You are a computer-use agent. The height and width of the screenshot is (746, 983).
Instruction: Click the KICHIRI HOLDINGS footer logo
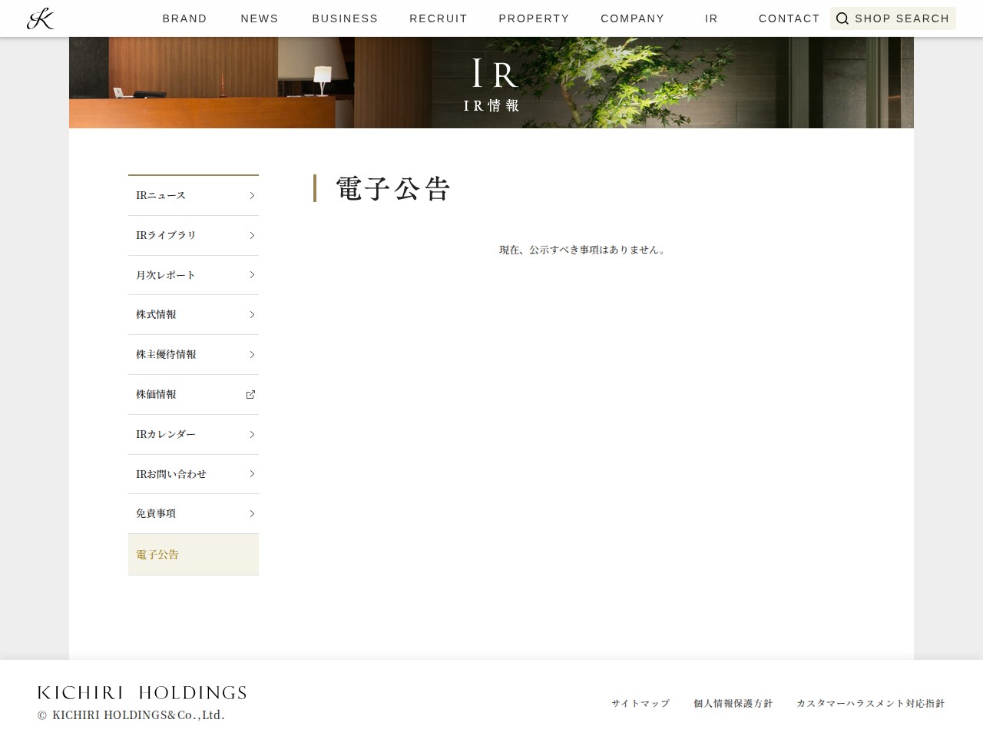142,693
